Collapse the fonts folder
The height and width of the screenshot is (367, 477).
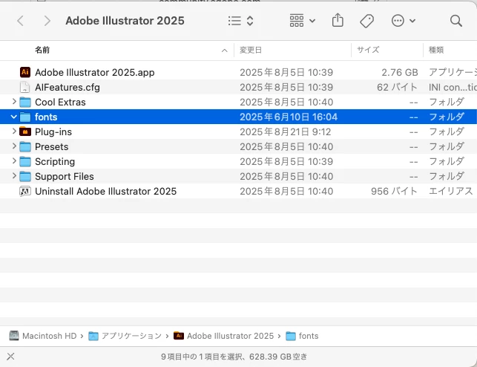[x=13, y=117]
